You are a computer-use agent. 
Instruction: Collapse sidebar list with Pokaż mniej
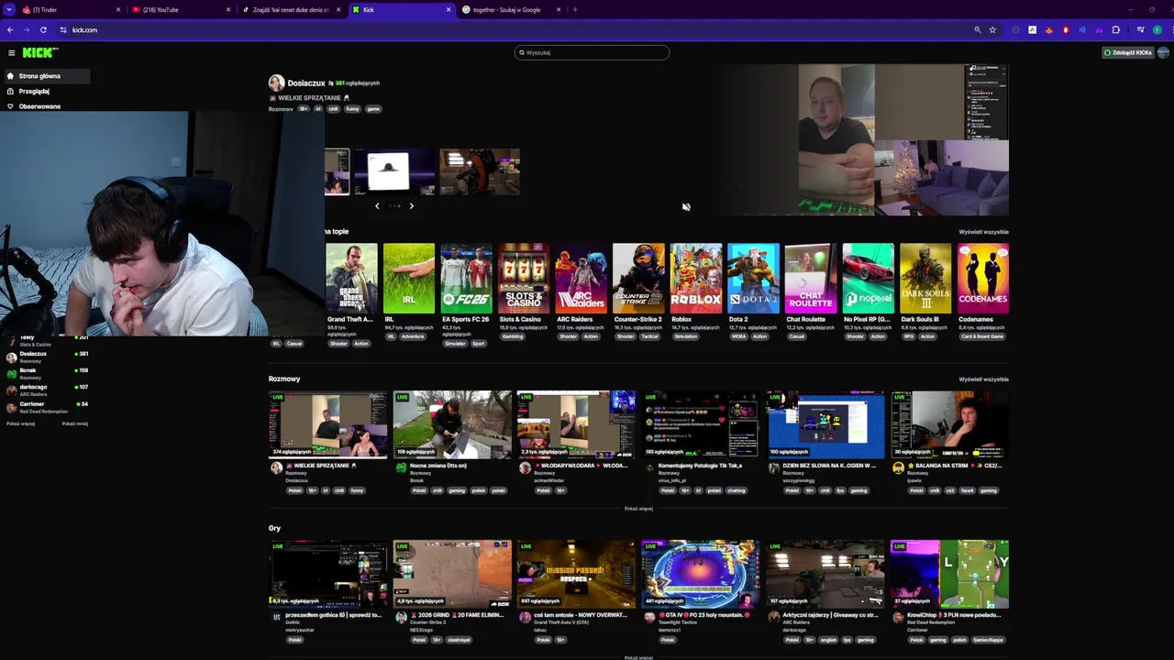coord(75,423)
